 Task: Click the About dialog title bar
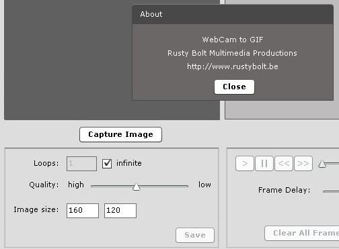point(233,14)
